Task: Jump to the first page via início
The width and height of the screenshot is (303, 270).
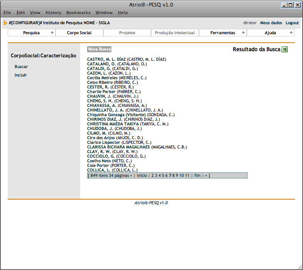Action: [x=142, y=175]
